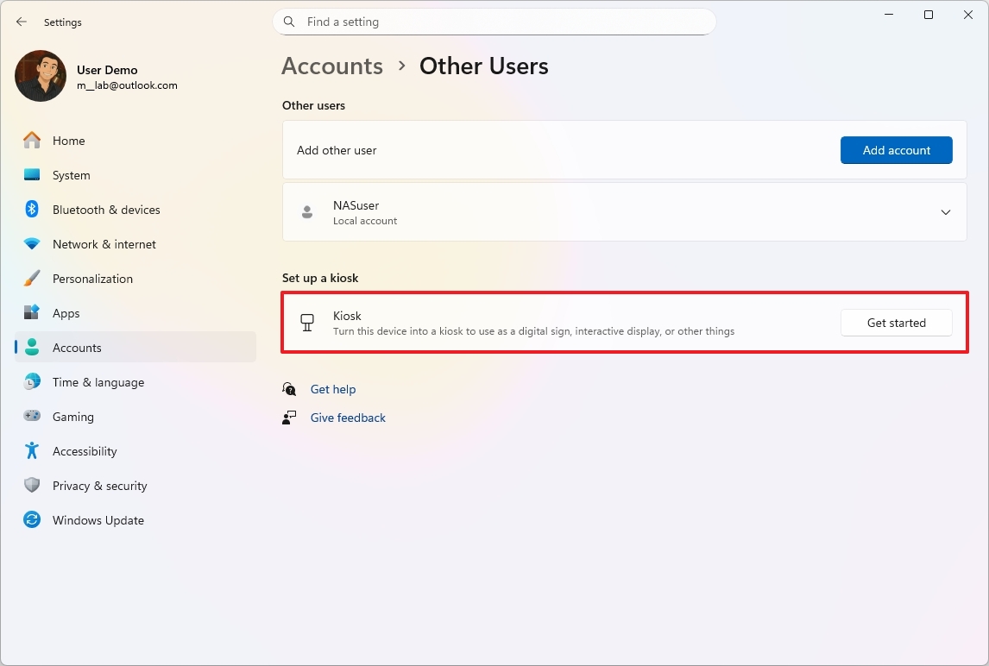Click the Find a setting search box

pos(501,22)
